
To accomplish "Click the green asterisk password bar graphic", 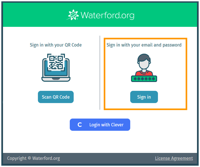I will (144, 79).
